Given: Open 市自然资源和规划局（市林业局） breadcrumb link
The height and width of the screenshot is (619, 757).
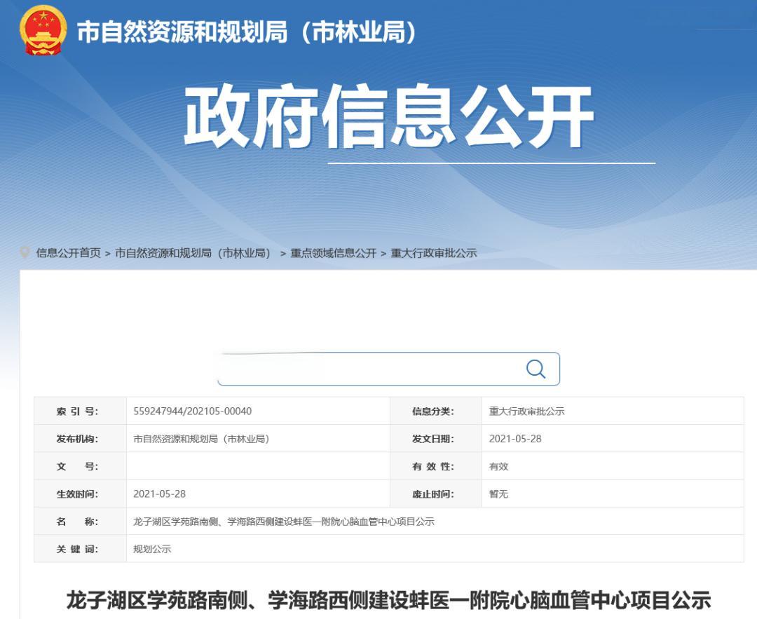Looking at the screenshot, I should coord(193,253).
